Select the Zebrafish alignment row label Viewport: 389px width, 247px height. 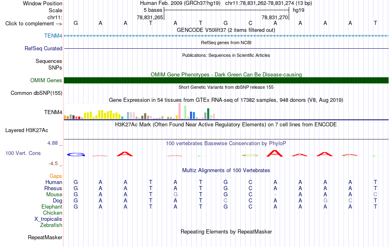[51, 225]
